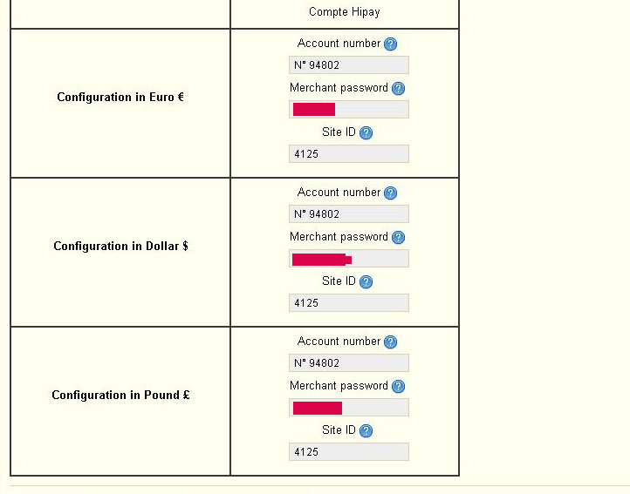Focus the Pound Account number field
Viewport: 630px width, 494px height.
click(349, 362)
